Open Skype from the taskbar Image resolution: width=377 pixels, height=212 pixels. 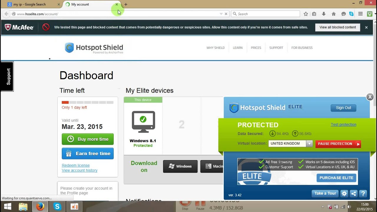pyautogui.click(x=57, y=207)
